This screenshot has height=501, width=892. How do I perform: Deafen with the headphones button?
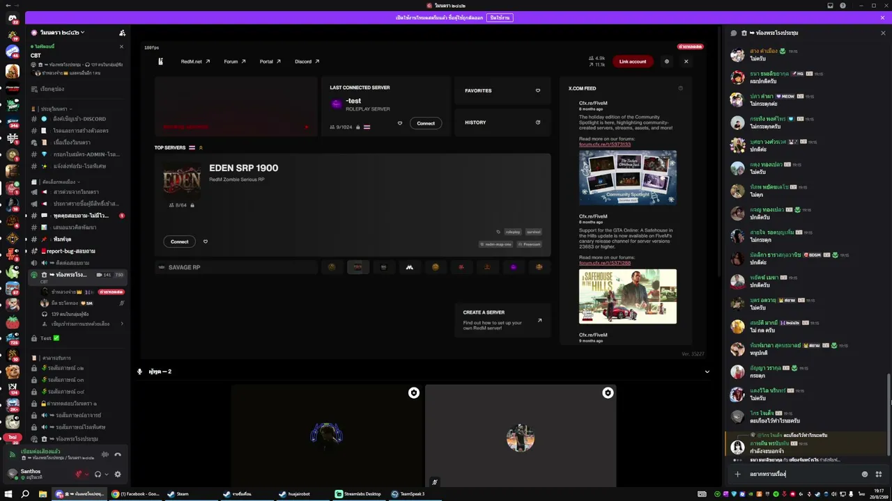pos(98,474)
